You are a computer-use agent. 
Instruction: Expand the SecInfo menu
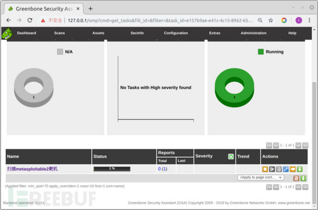(137, 33)
